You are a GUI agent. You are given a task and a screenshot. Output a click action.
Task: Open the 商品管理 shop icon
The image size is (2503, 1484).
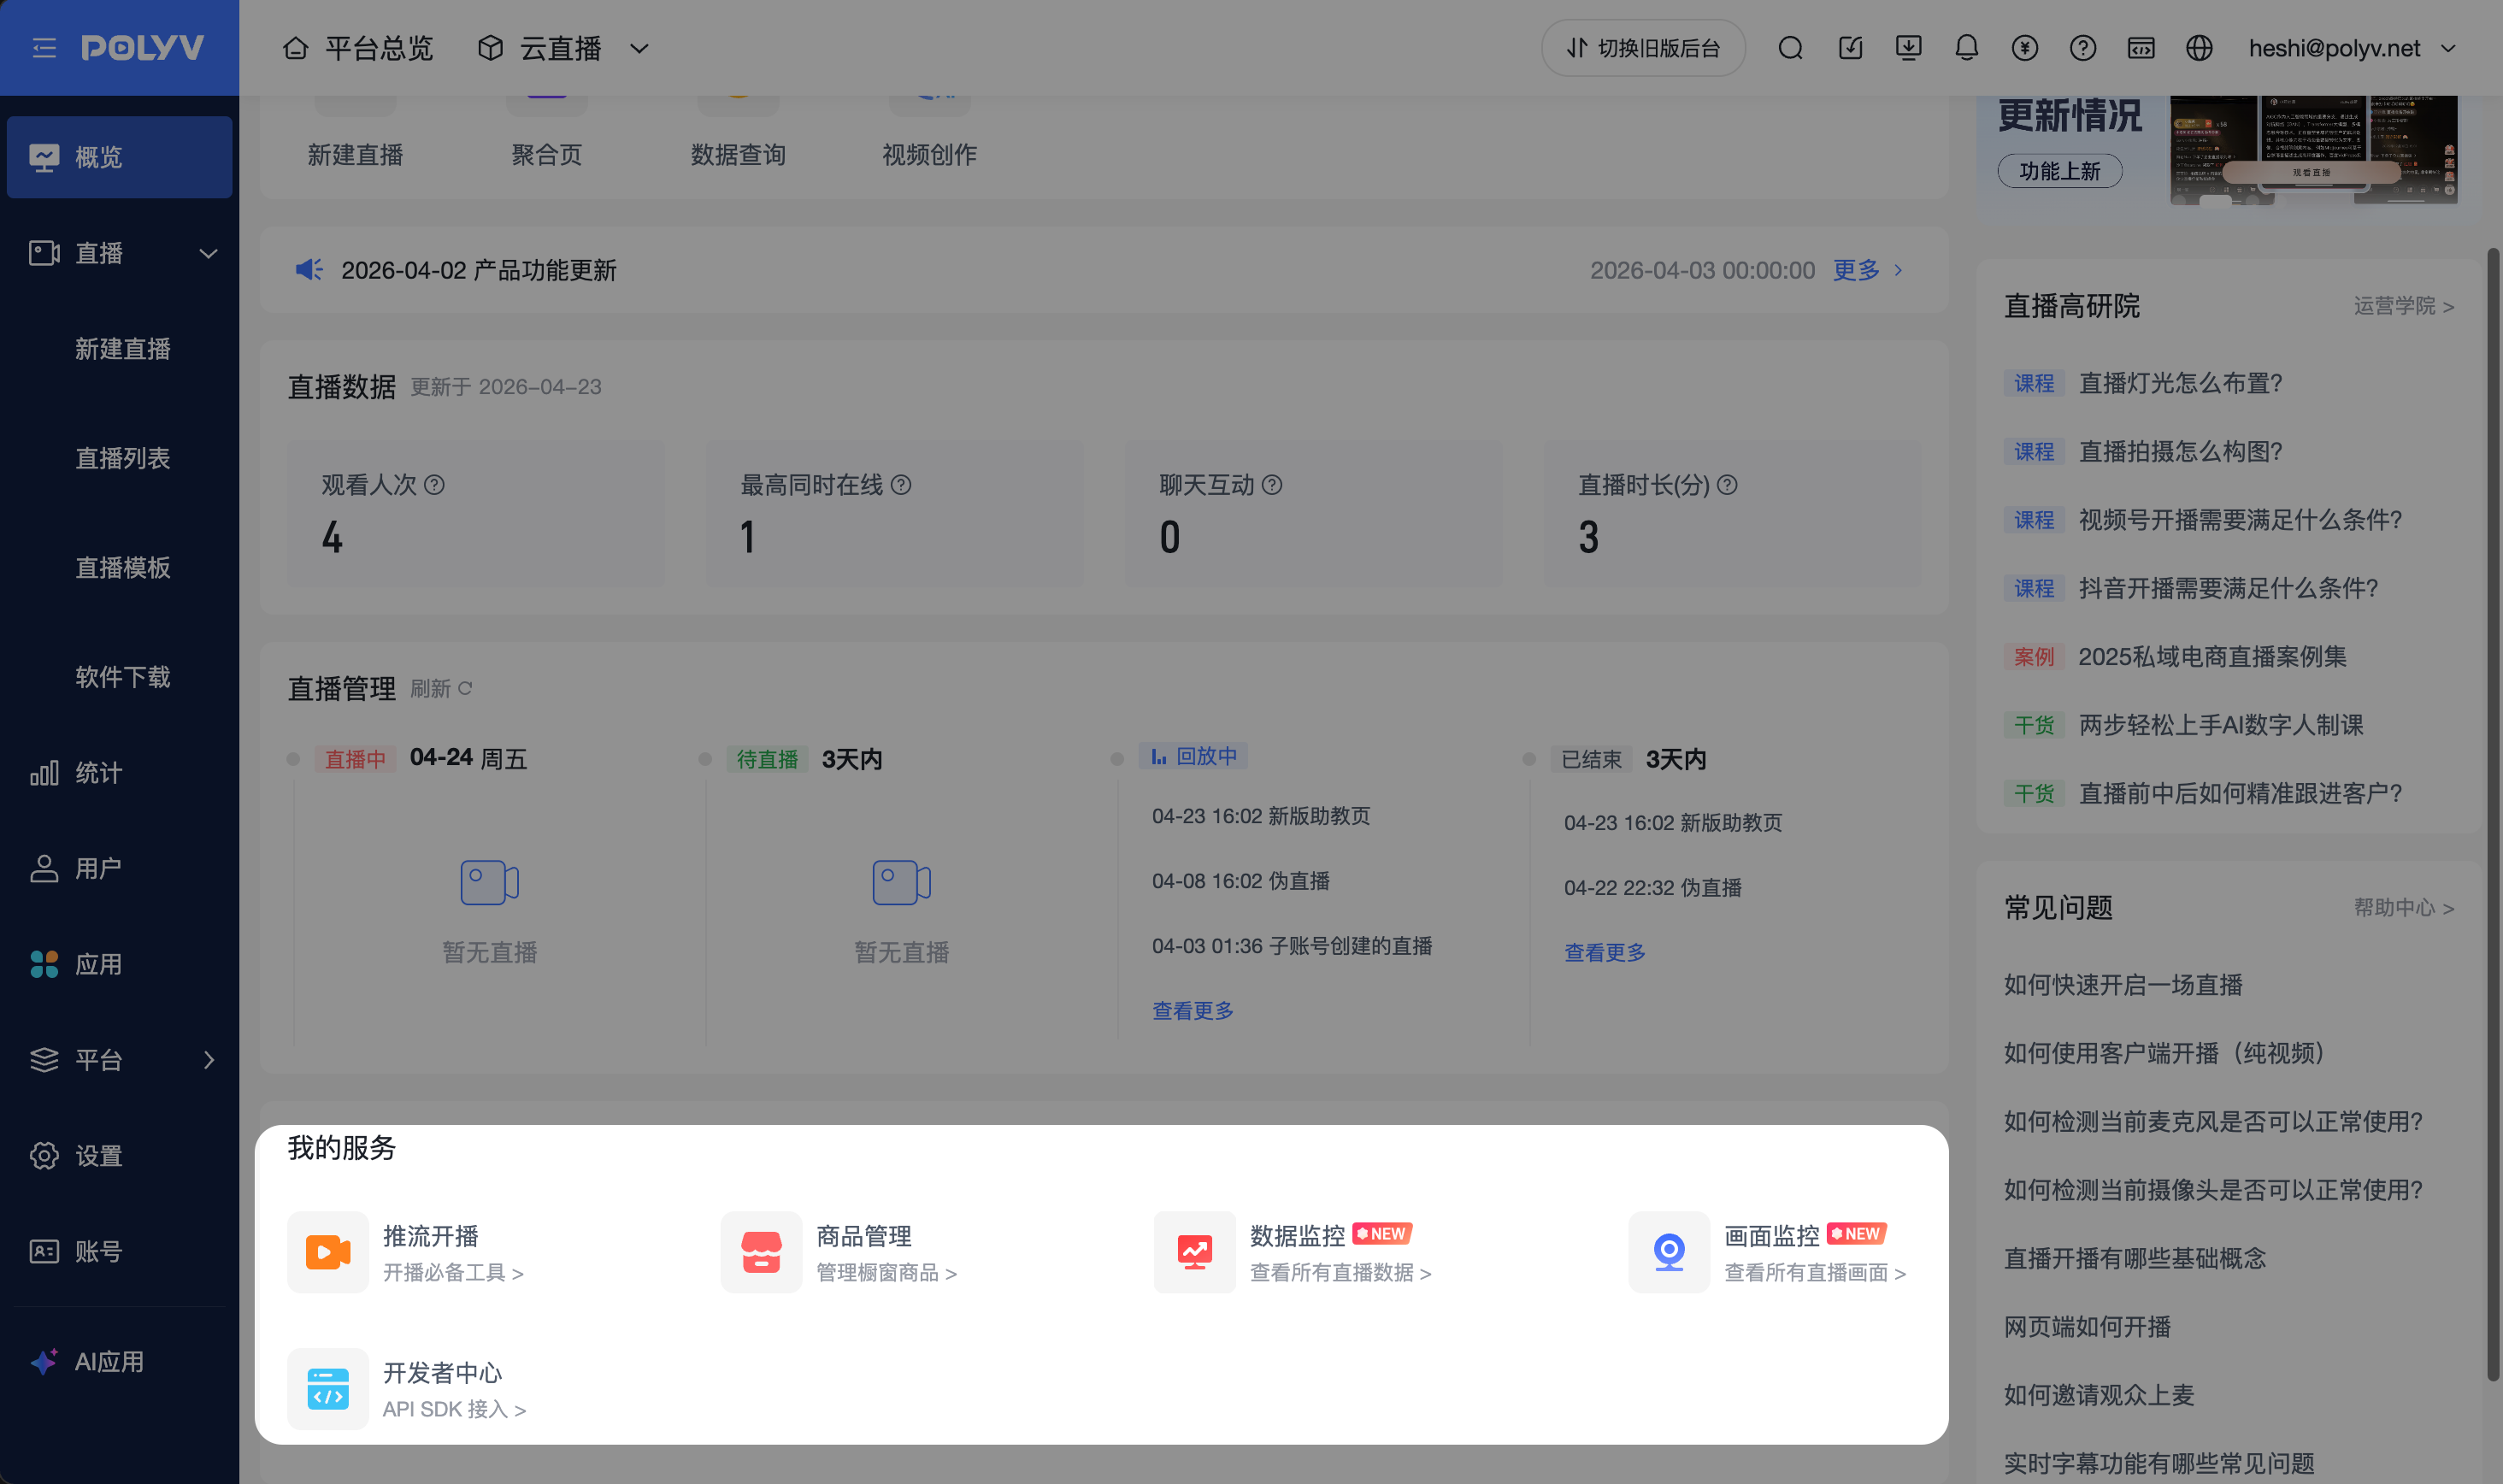click(761, 1252)
